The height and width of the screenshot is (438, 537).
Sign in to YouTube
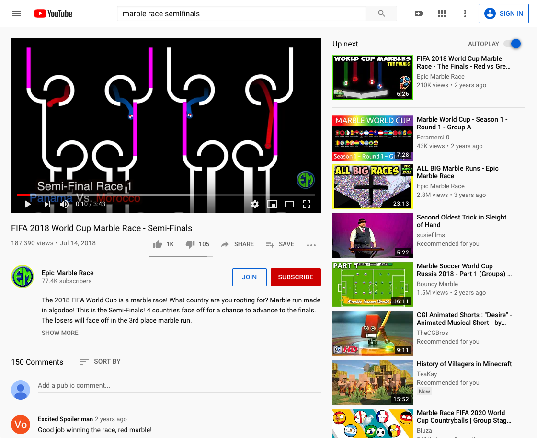point(503,14)
